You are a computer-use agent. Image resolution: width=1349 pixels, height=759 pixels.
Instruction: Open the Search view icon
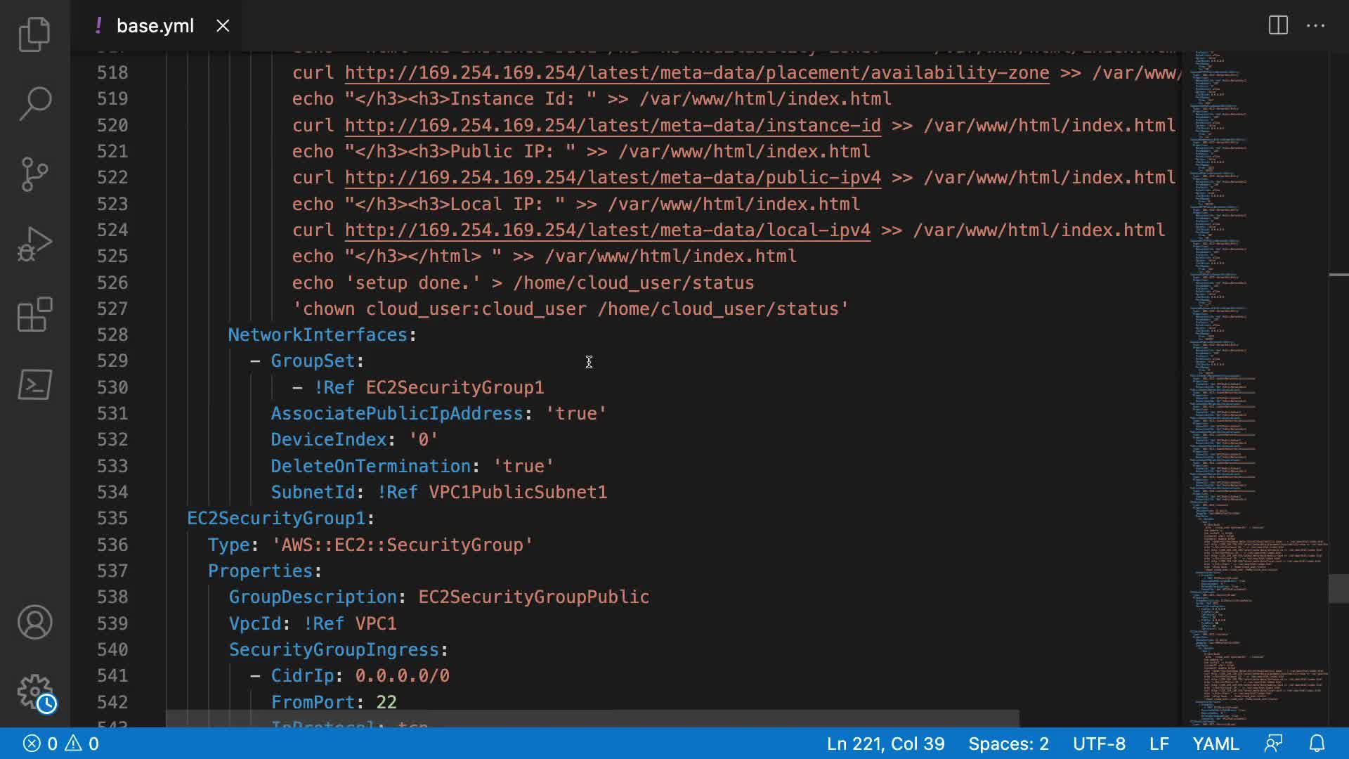click(34, 103)
